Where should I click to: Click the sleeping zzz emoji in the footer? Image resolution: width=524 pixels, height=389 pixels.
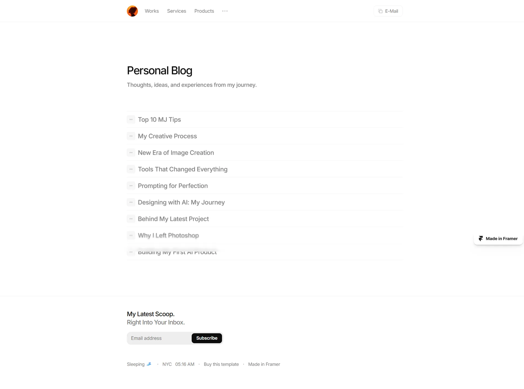pyautogui.click(x=149, y=364)
